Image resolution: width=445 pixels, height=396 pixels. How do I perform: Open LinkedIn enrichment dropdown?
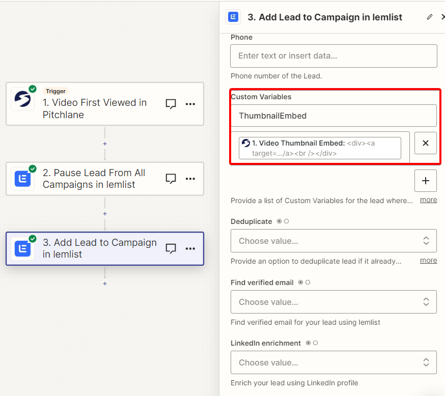pyautogui.click(x=333, y=362)
